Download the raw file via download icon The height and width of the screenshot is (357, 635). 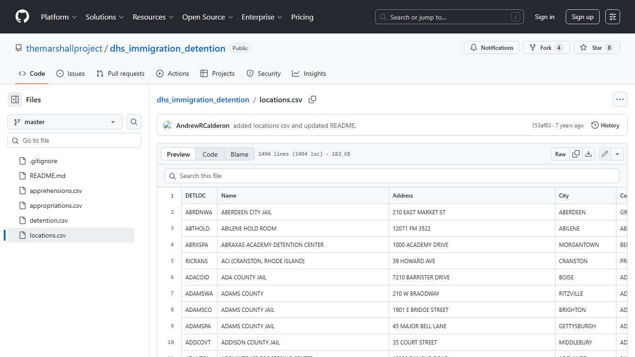(x=589, y=153)
